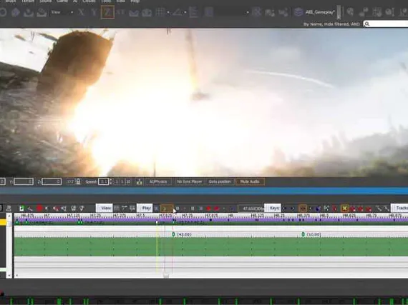Viewport: 408px width, 305px height.
Task: Click the By Name, Hide filtered filter text
Action: point(331,24)
